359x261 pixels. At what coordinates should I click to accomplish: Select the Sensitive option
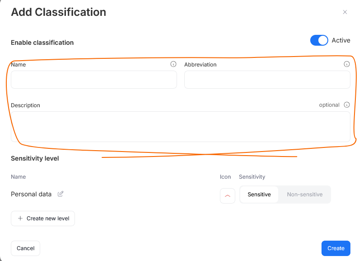pyautogui.click(x=259, y=195)
